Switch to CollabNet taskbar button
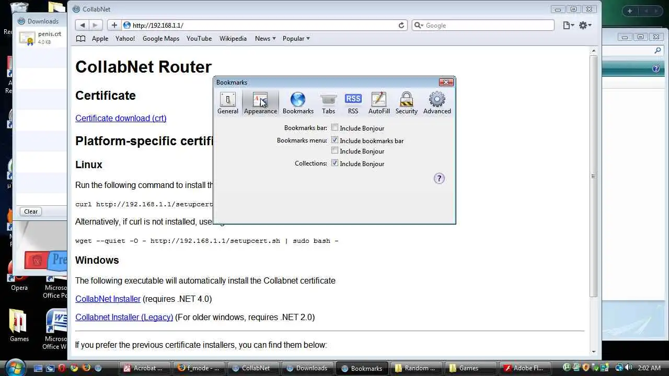Image resolution: width=669 pixels, height=376 pixels. pyautogui.click(x=253, y=368)
